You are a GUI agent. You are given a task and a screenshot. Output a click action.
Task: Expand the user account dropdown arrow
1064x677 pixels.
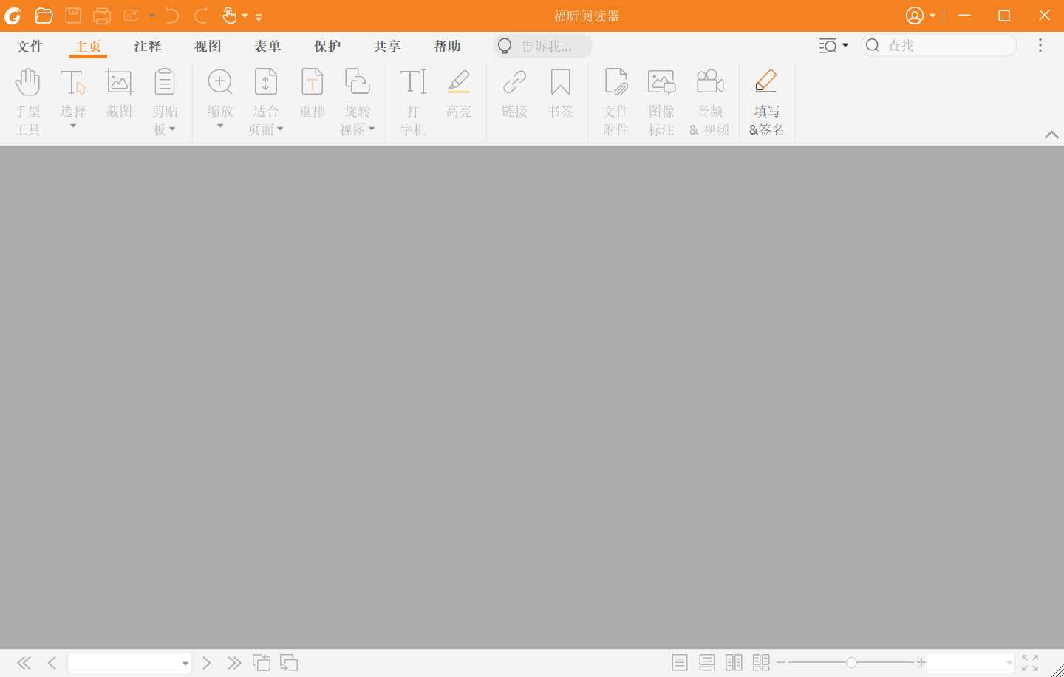[x=932, y=16]
